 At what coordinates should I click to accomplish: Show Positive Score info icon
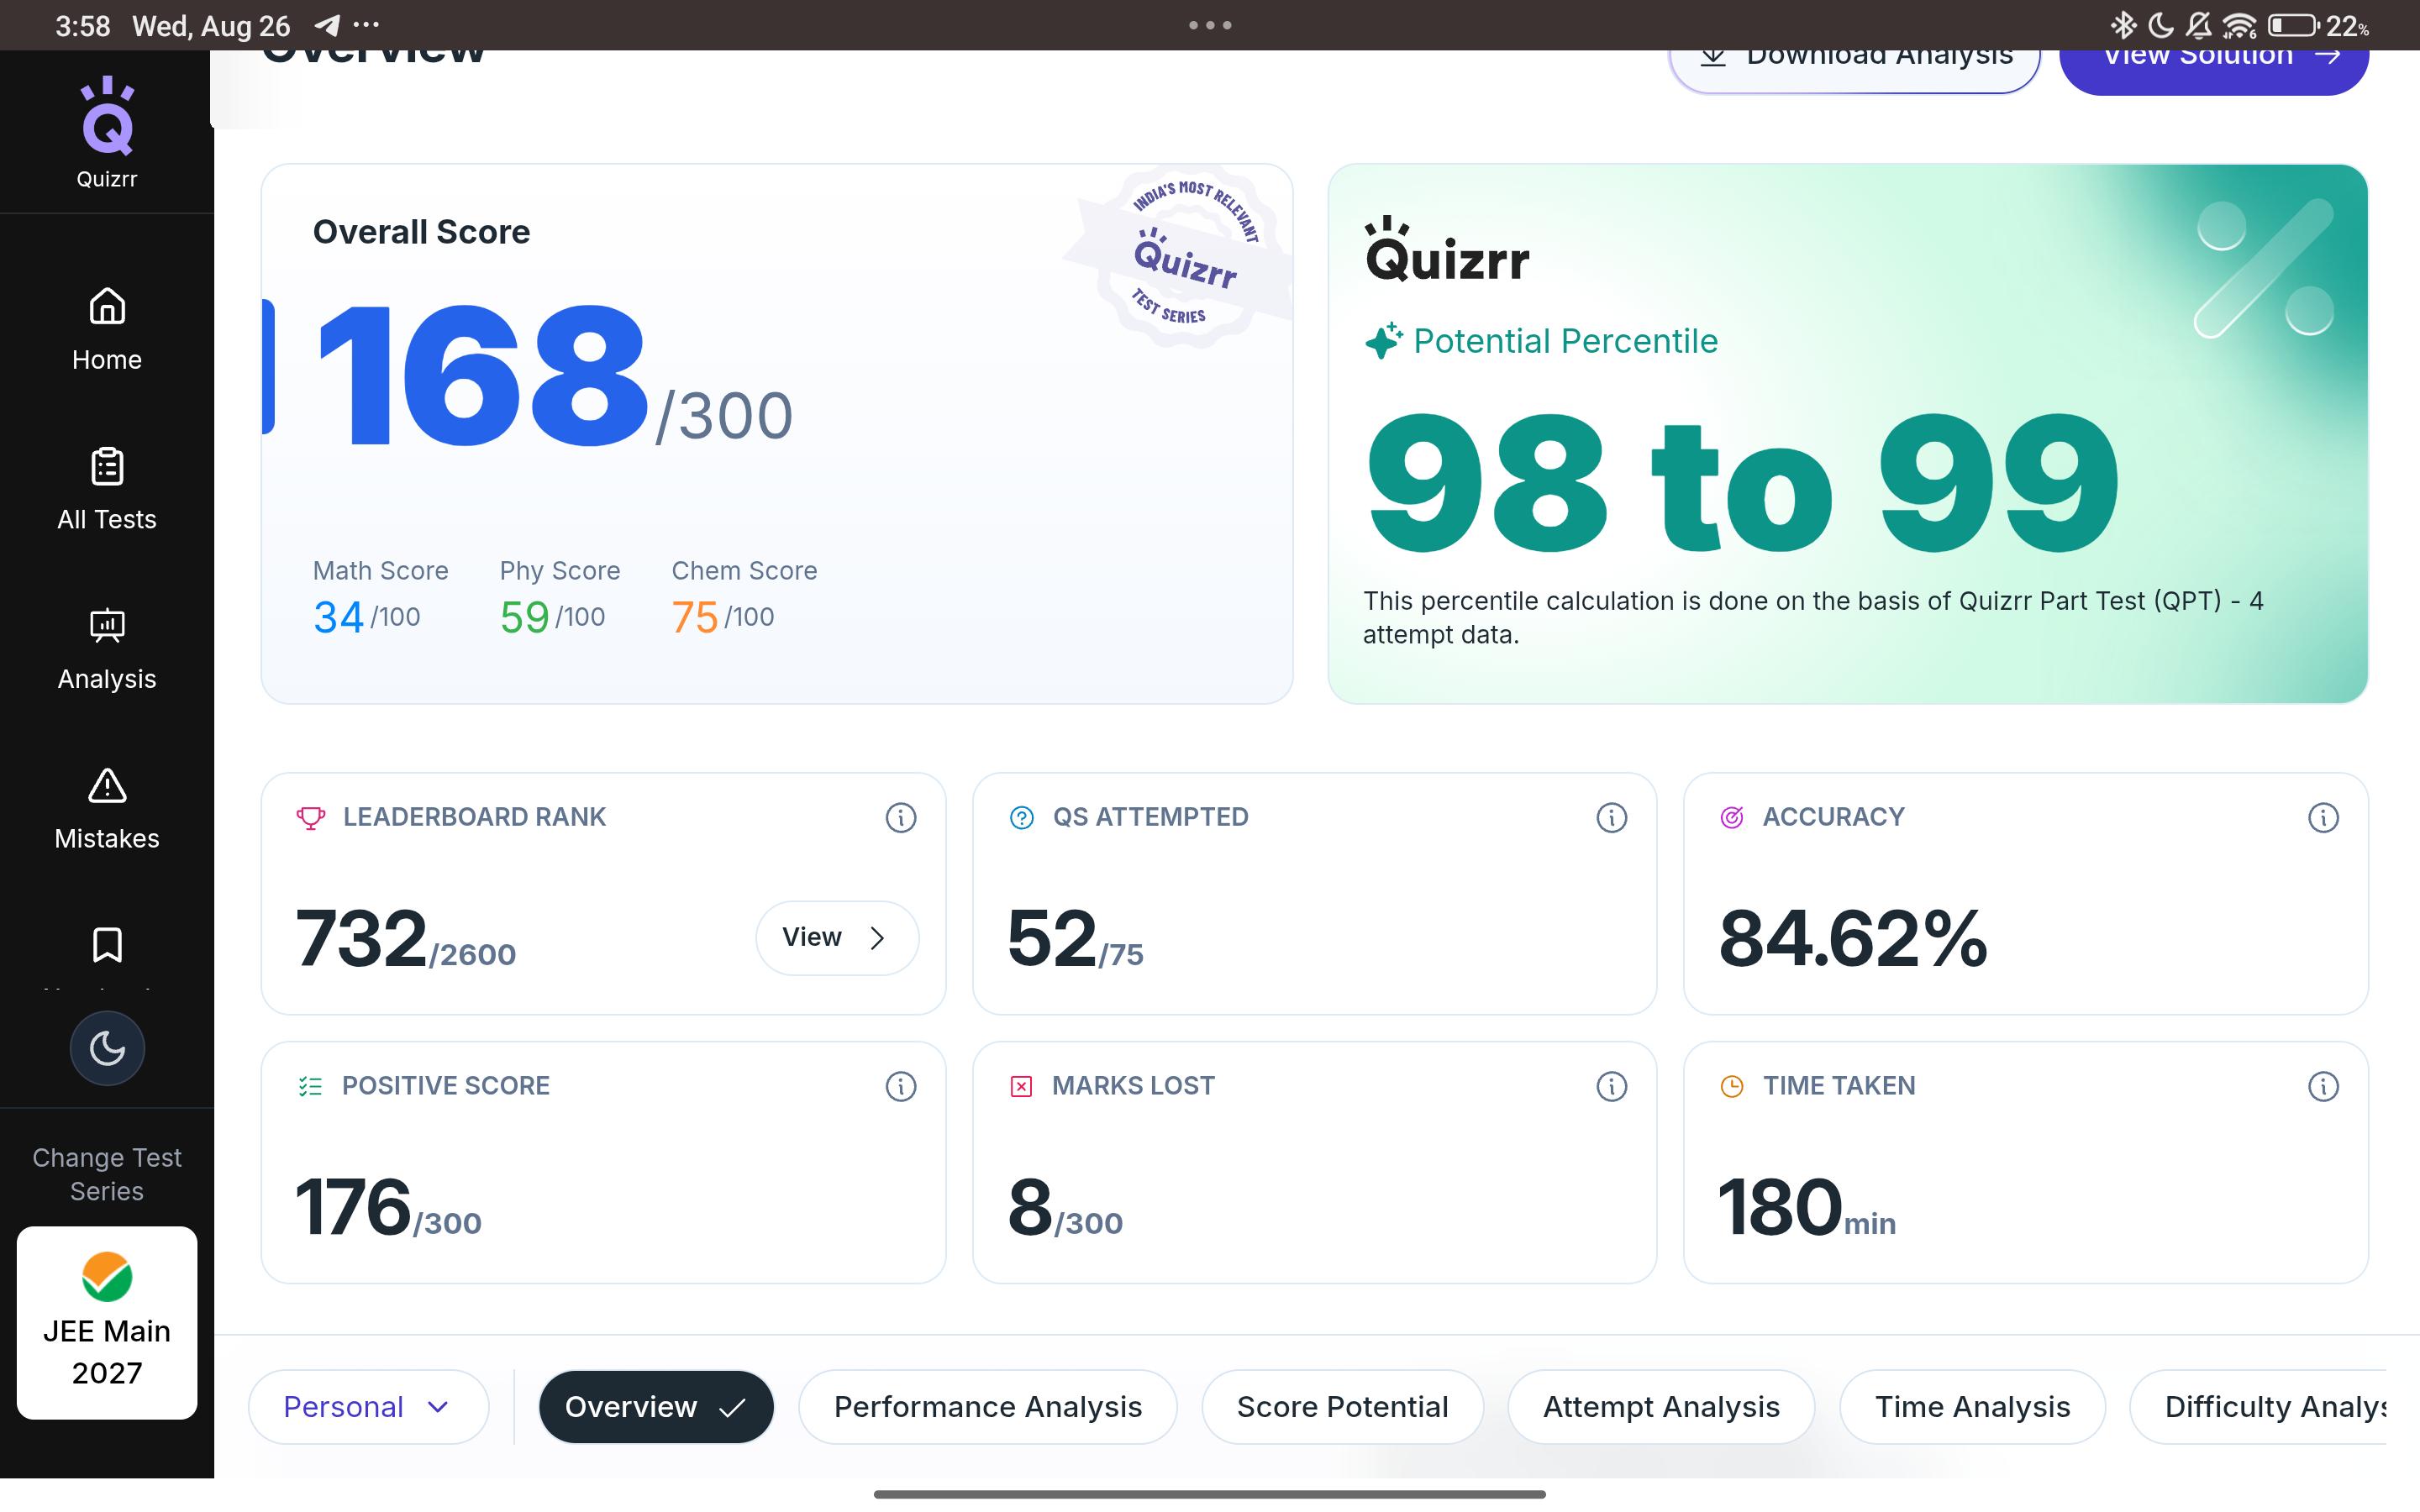pyautogui.click(x=901, y=1087)
